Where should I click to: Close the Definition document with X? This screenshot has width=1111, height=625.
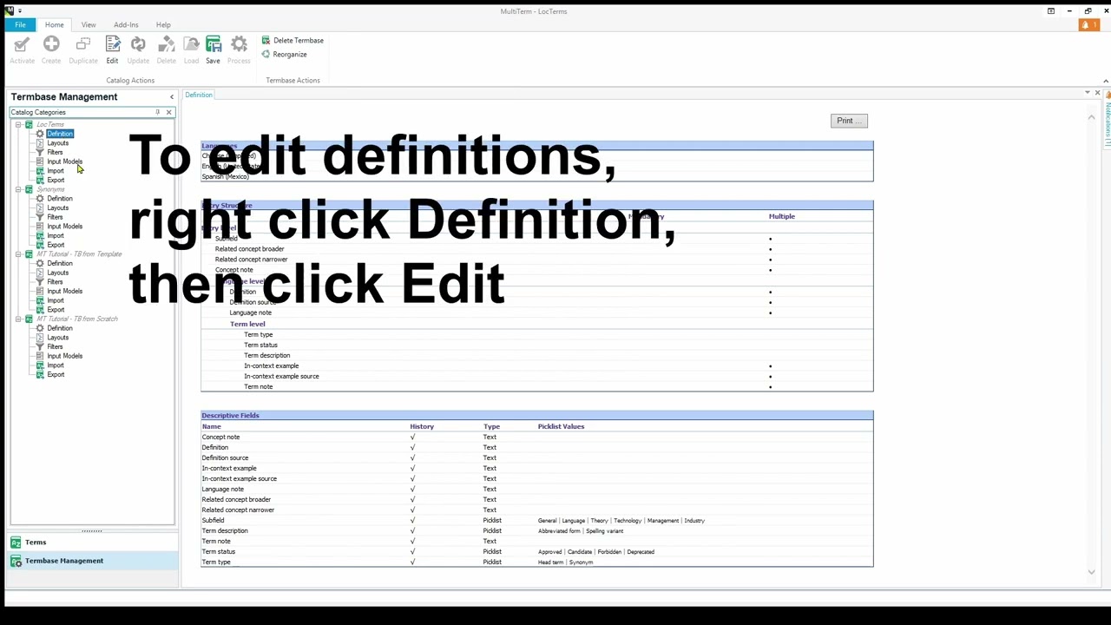click(1097, 93)
